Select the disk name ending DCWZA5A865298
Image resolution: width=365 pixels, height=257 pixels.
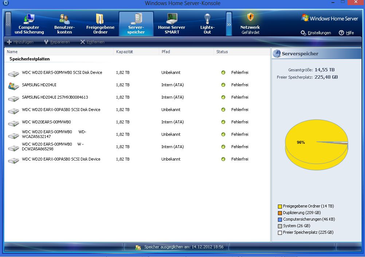[53, 147]
